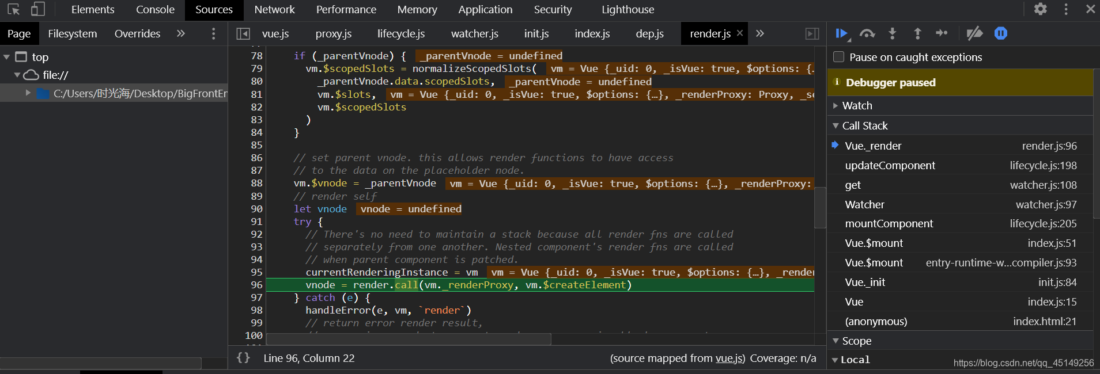Activate the inspect element picker icon
Screen dimensions: 1100x374
point(13,9)
